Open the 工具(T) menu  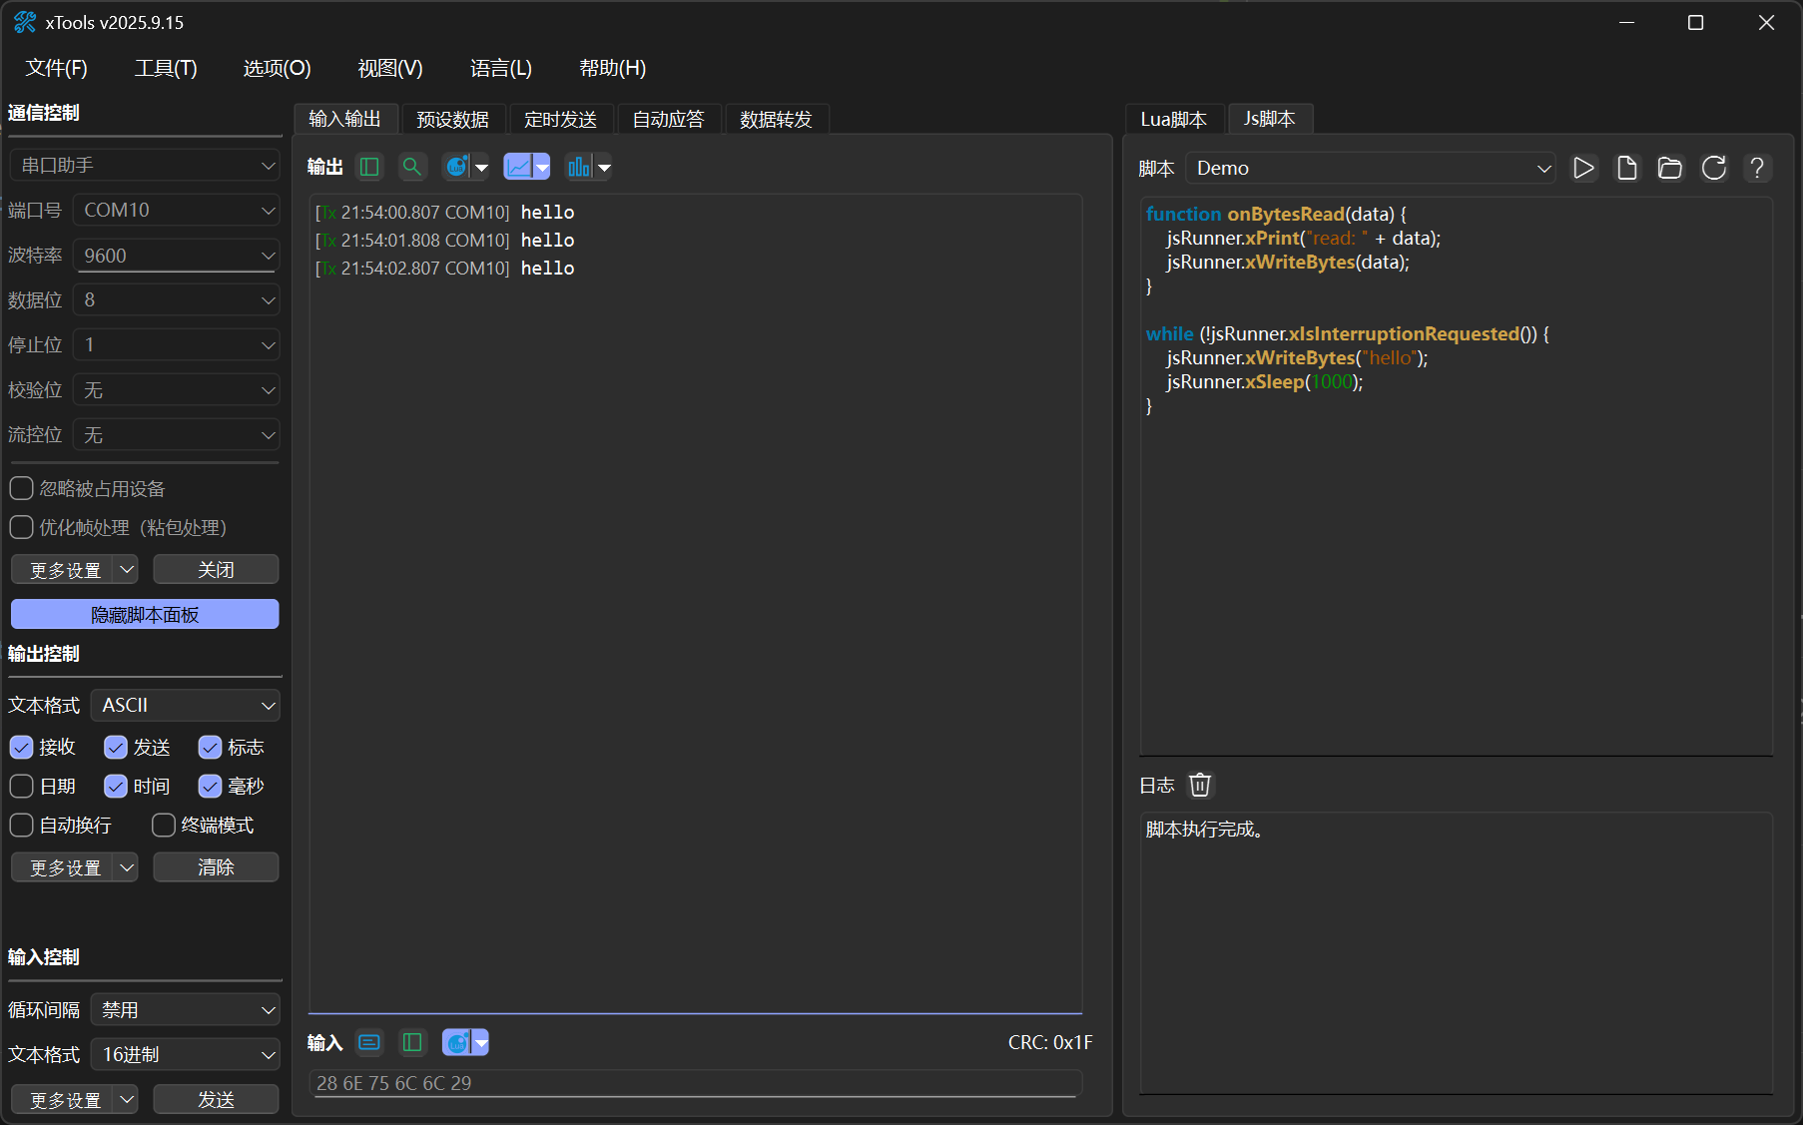point(166,68)
